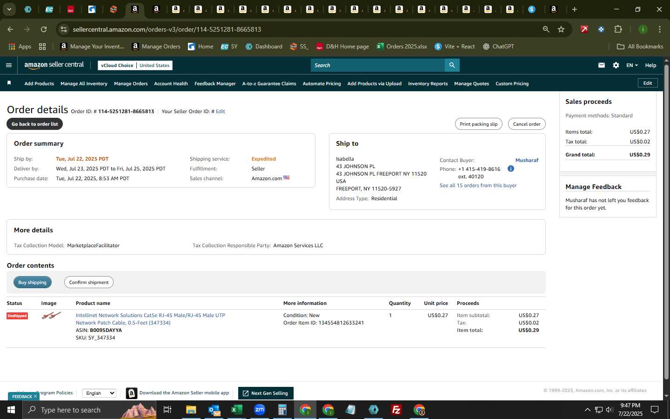The height and width of the screenshot is (419, 670).
Task: Open Custom Pricing menu item
Action: click(512, 84)
